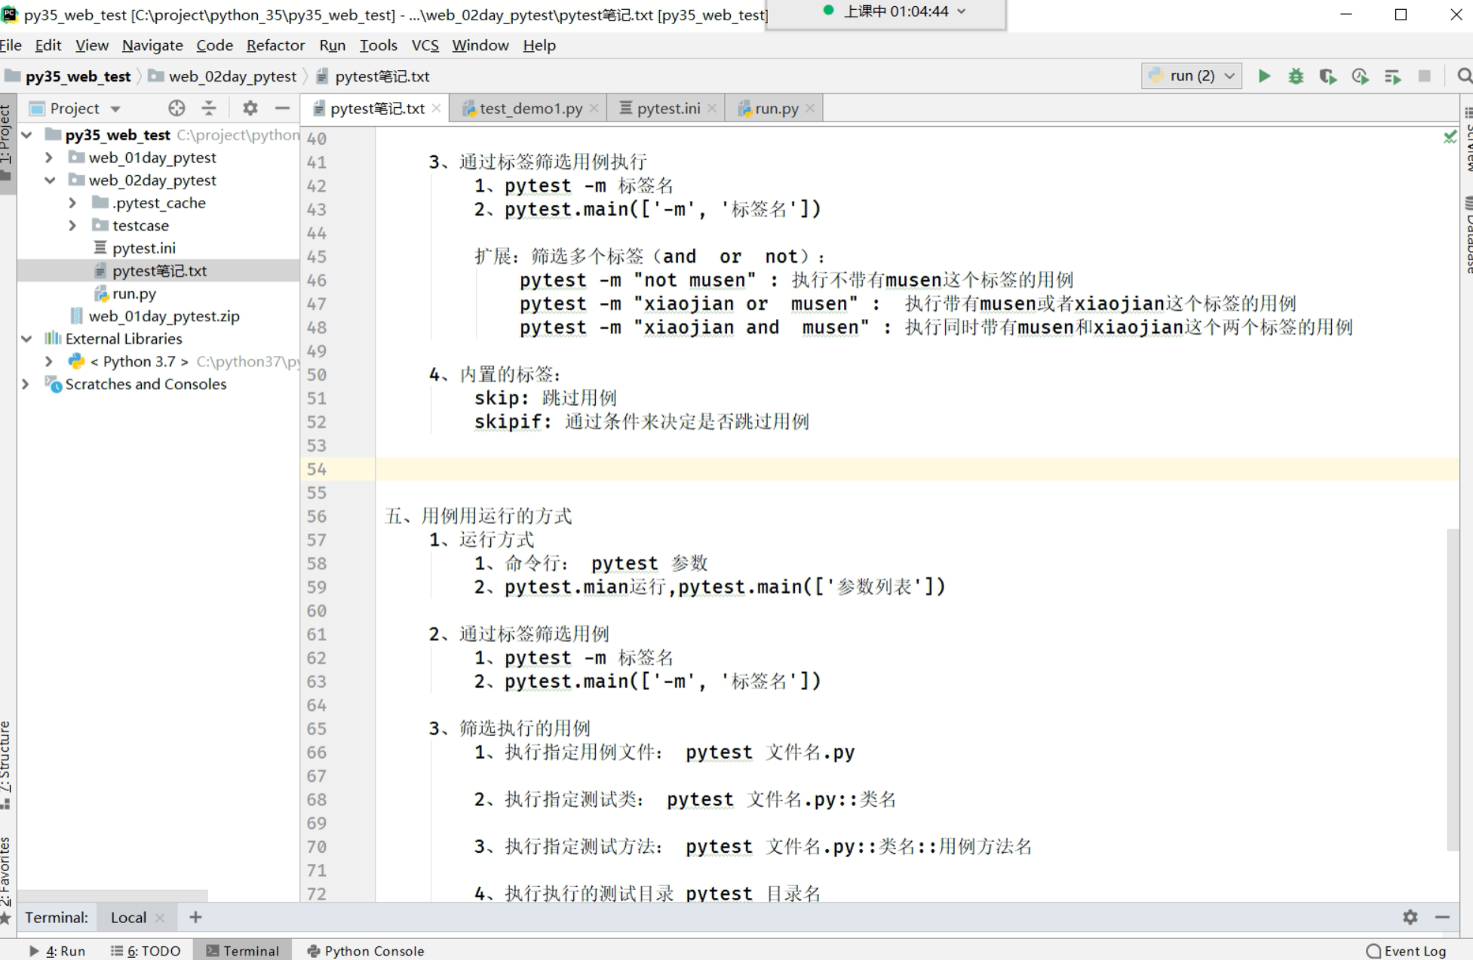Click the Debug bug icon
This screenshot has height=960, width=1473.
pyautogui.click(x=1296, y=76)
